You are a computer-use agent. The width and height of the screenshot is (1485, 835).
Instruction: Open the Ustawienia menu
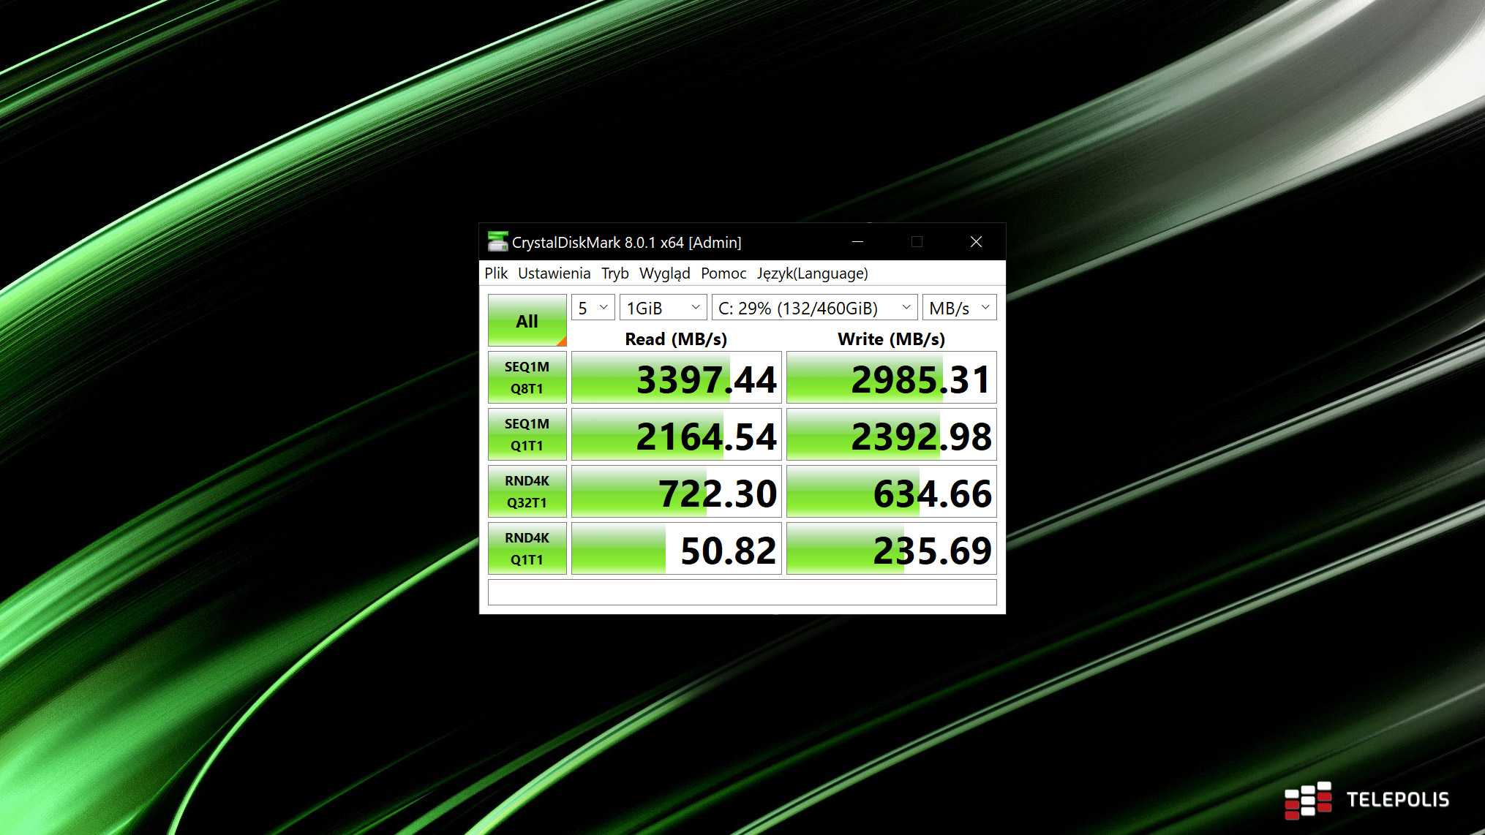554,273
